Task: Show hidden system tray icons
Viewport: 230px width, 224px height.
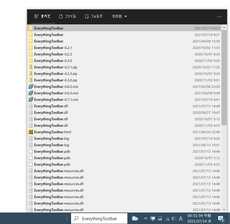Action: pyautogui.click(x=145, y=218)
